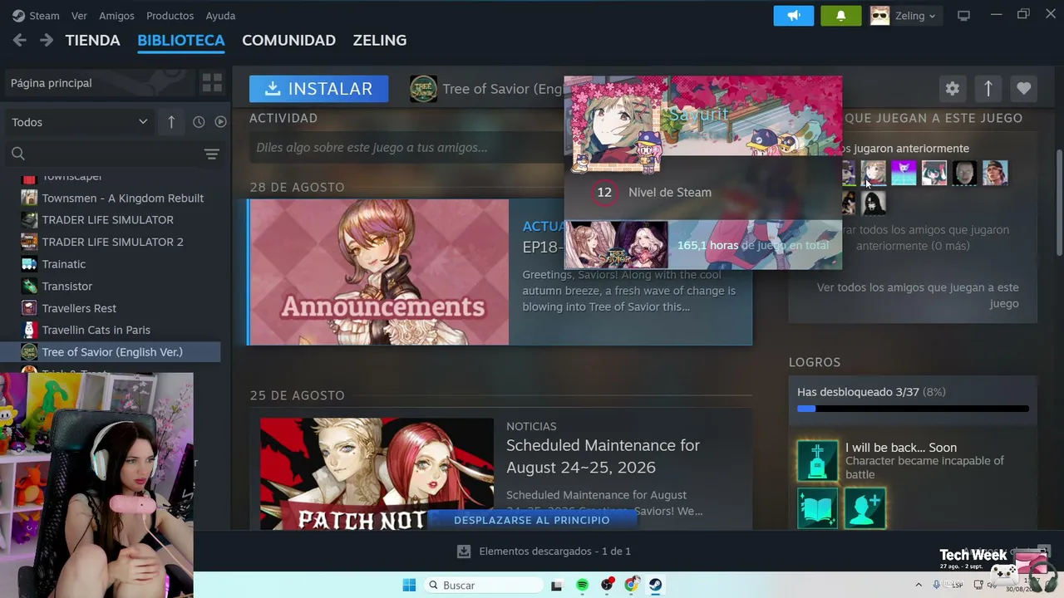Screen dimensions: 1064x598
Task: Switch to Big Picture mode monitor icon
Action: coord(964,16)
